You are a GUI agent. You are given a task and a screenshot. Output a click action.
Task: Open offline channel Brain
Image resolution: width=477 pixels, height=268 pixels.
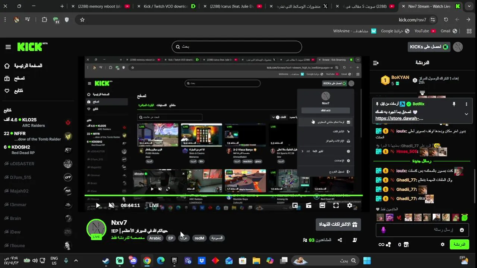coord(37,218)
